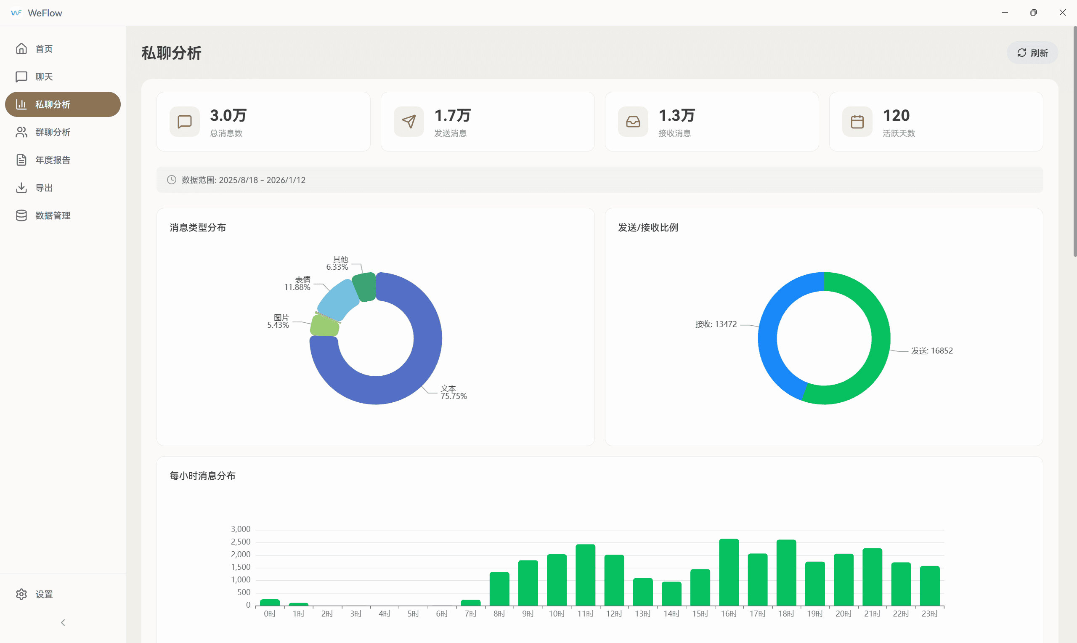The width and height of the screenshot is (1077, 643).
Task: Go to the 聊天 chat section
Action: pyautogui.click(x=43, y=77)
